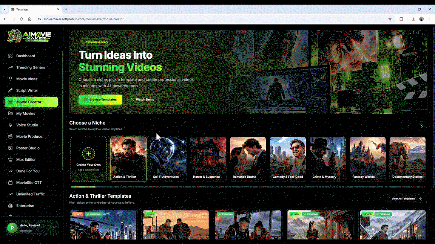The image size is (435, 244).
Task: Click the Templates Library badge
Action: pos(95,42)
